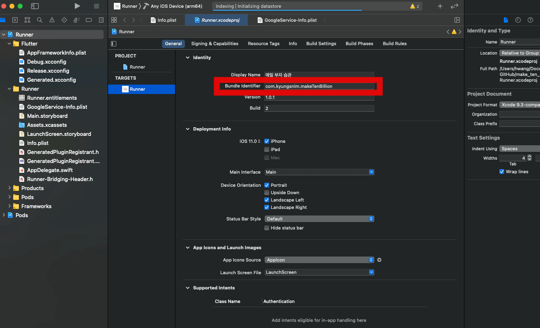Open the related items grid menu
This screenshot has height=328, width=540.
pos(114,20)
